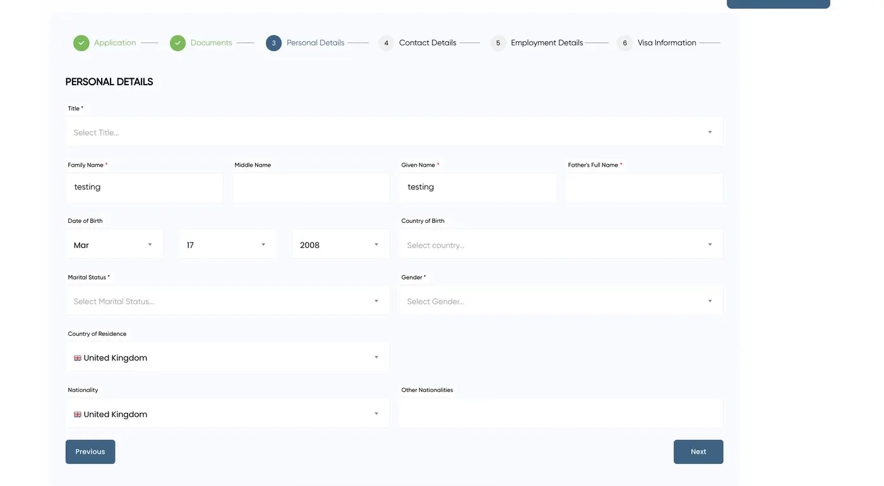Click the step 4 circle for Contact Details
Image resolution: width=884 pixels, height=486 pixels.
tap(386, 43)
